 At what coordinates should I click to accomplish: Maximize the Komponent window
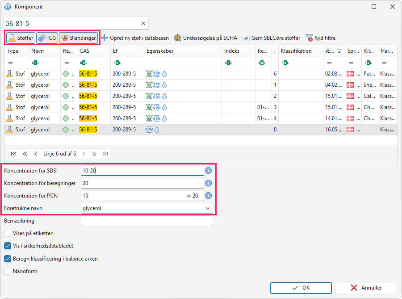coord(374,7)
